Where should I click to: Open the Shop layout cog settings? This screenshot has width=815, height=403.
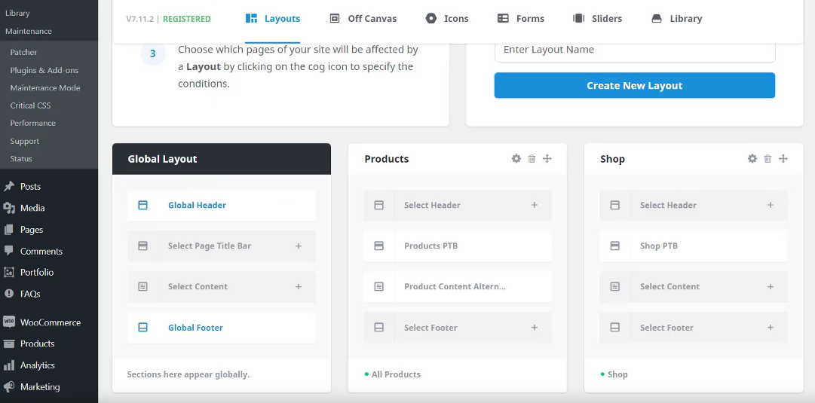pyautogui.click(x=752, y=159)
